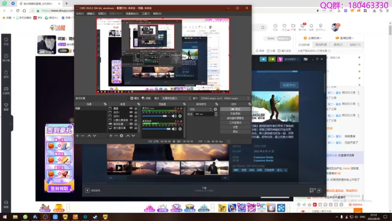Open source properties gear in the sources toolbar

coord(122,136)
